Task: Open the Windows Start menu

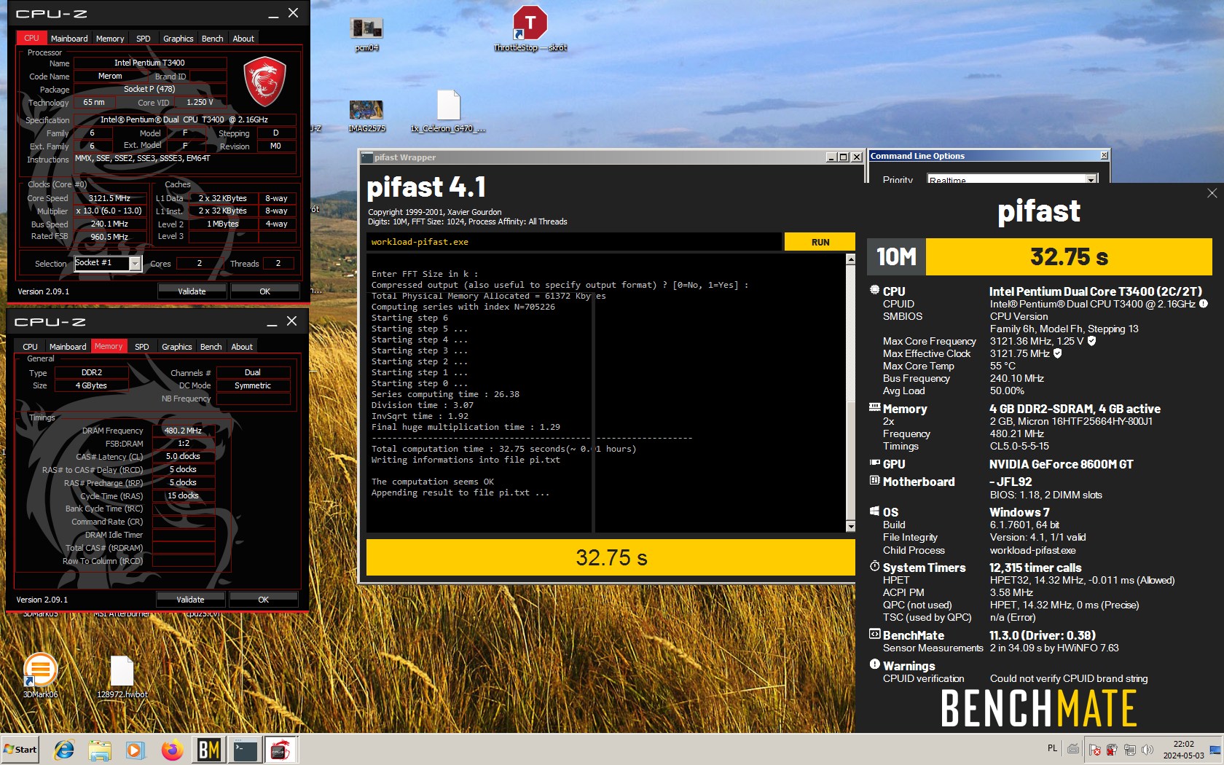Action: coord(20,750)
